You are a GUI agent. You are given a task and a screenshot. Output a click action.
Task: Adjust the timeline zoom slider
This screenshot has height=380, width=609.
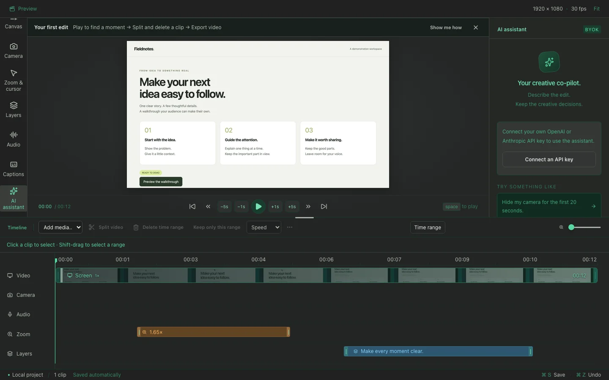[584, 227]
